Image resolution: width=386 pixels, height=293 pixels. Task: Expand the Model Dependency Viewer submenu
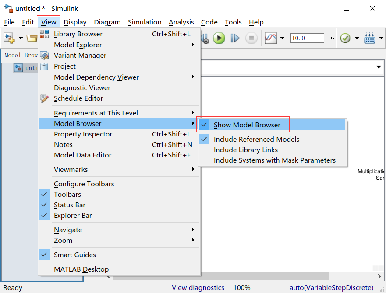coord(119,77)
